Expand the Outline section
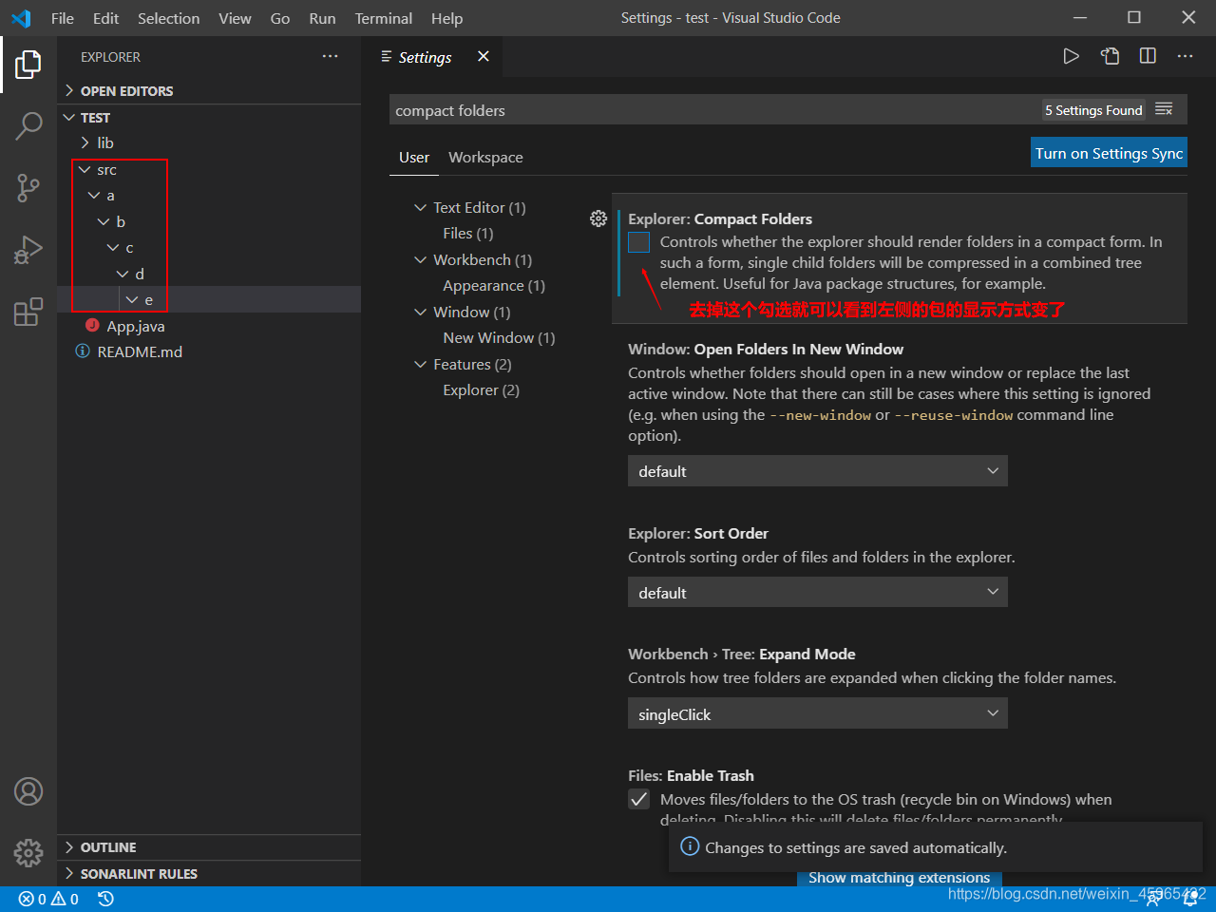This screenshot has height=912, width=1216. click(209, 846)
